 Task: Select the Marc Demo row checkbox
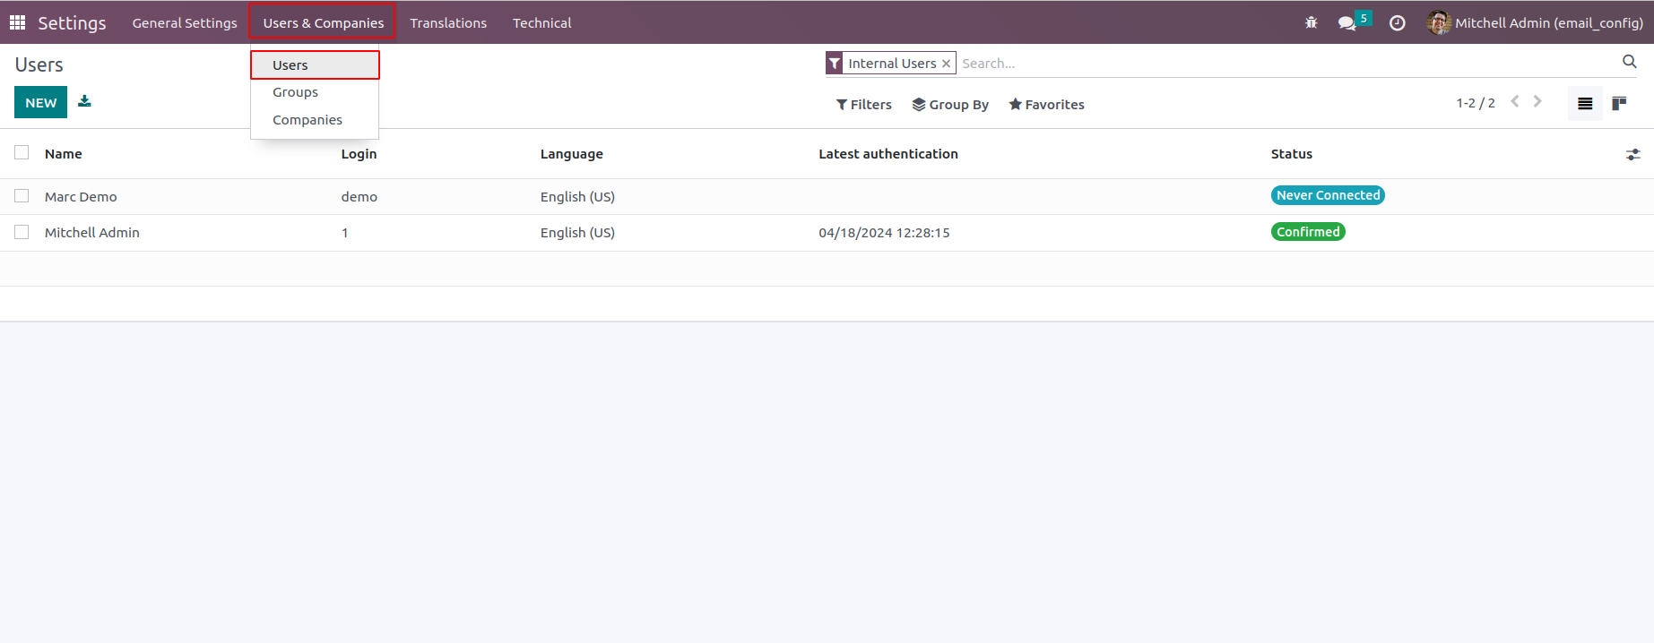click(x=22, y=196)
